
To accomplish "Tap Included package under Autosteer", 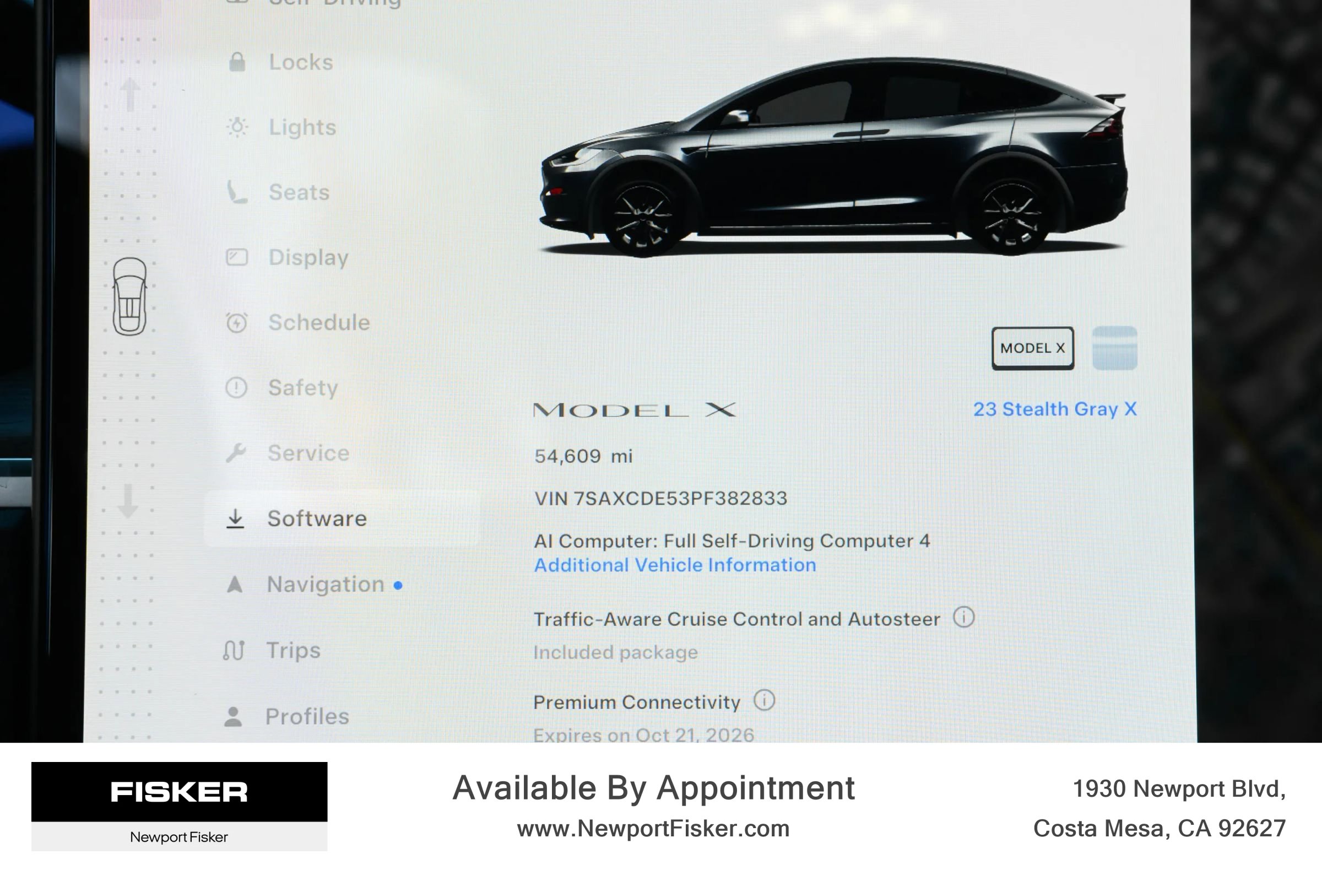I will [x=615, y=652].
